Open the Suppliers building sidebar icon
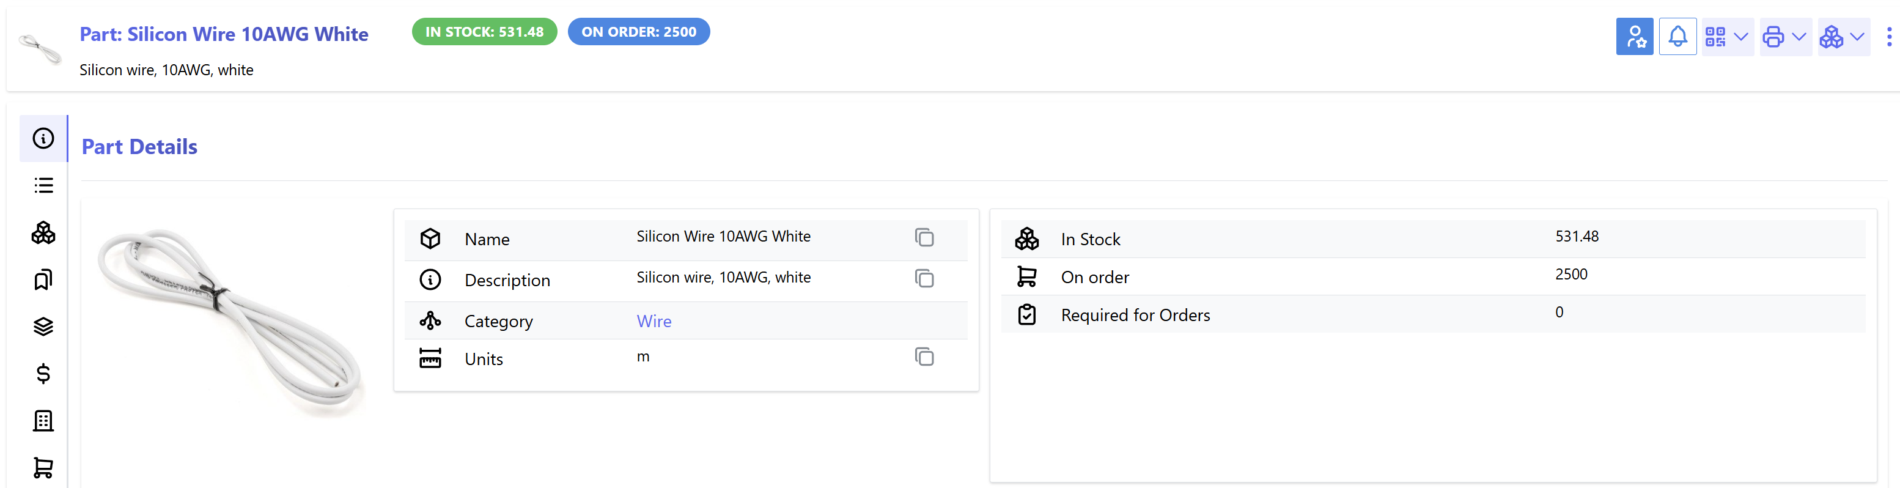 [43, 421]
